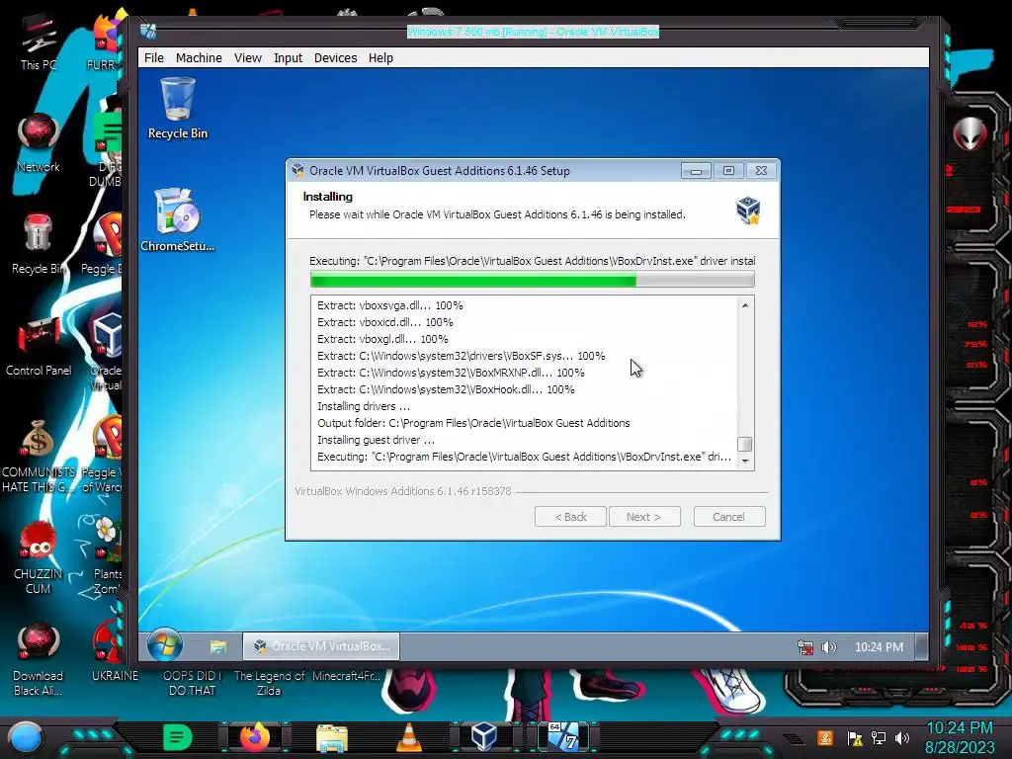This screenshot has width=1012, height=759.
Task: Open the View menu
Action: coord(248,58)
